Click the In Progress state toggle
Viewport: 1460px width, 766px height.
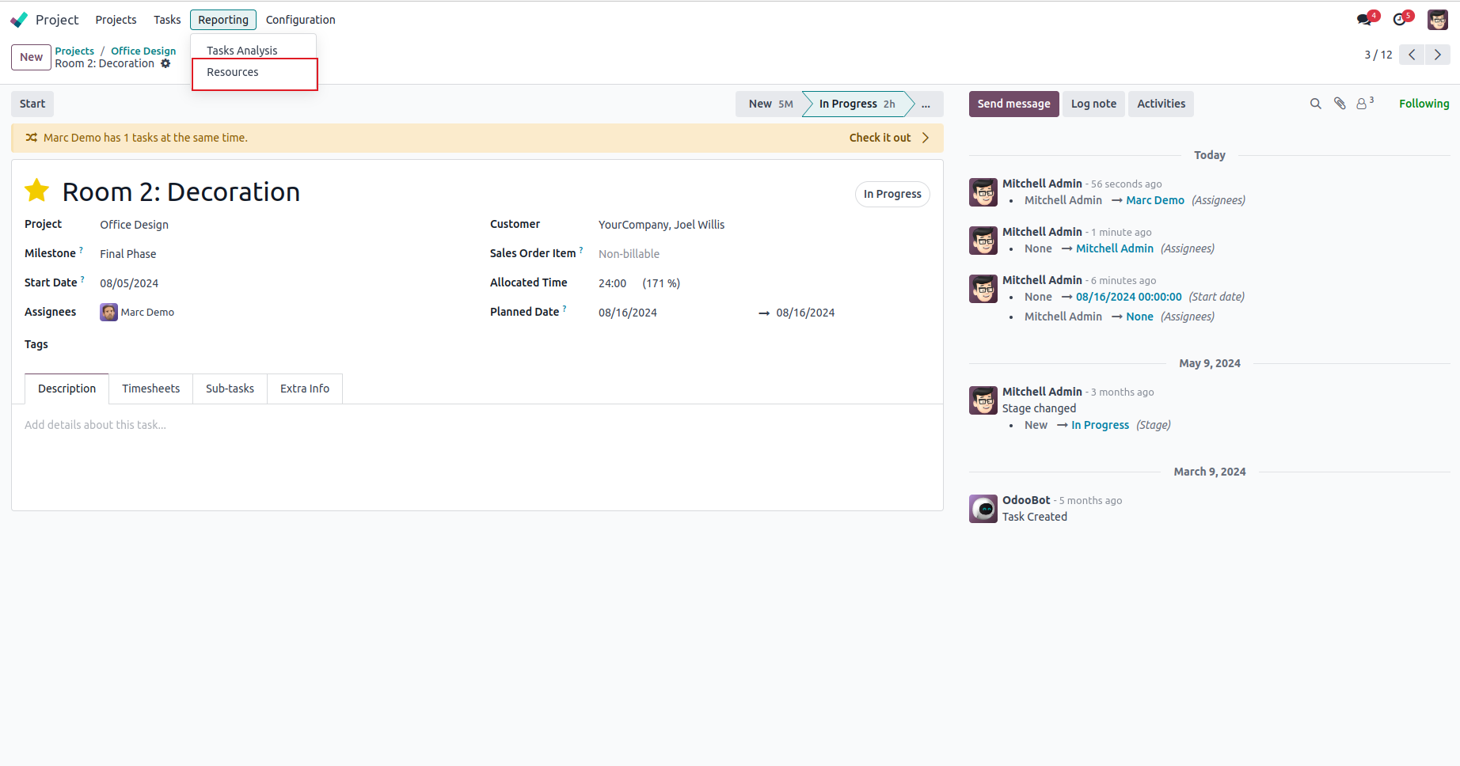(x=892, y=194)
